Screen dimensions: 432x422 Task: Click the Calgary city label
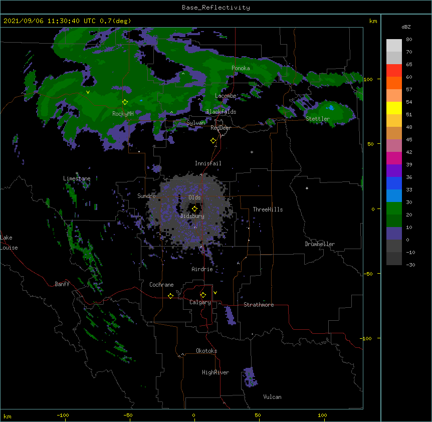click(x=200, y=302)
